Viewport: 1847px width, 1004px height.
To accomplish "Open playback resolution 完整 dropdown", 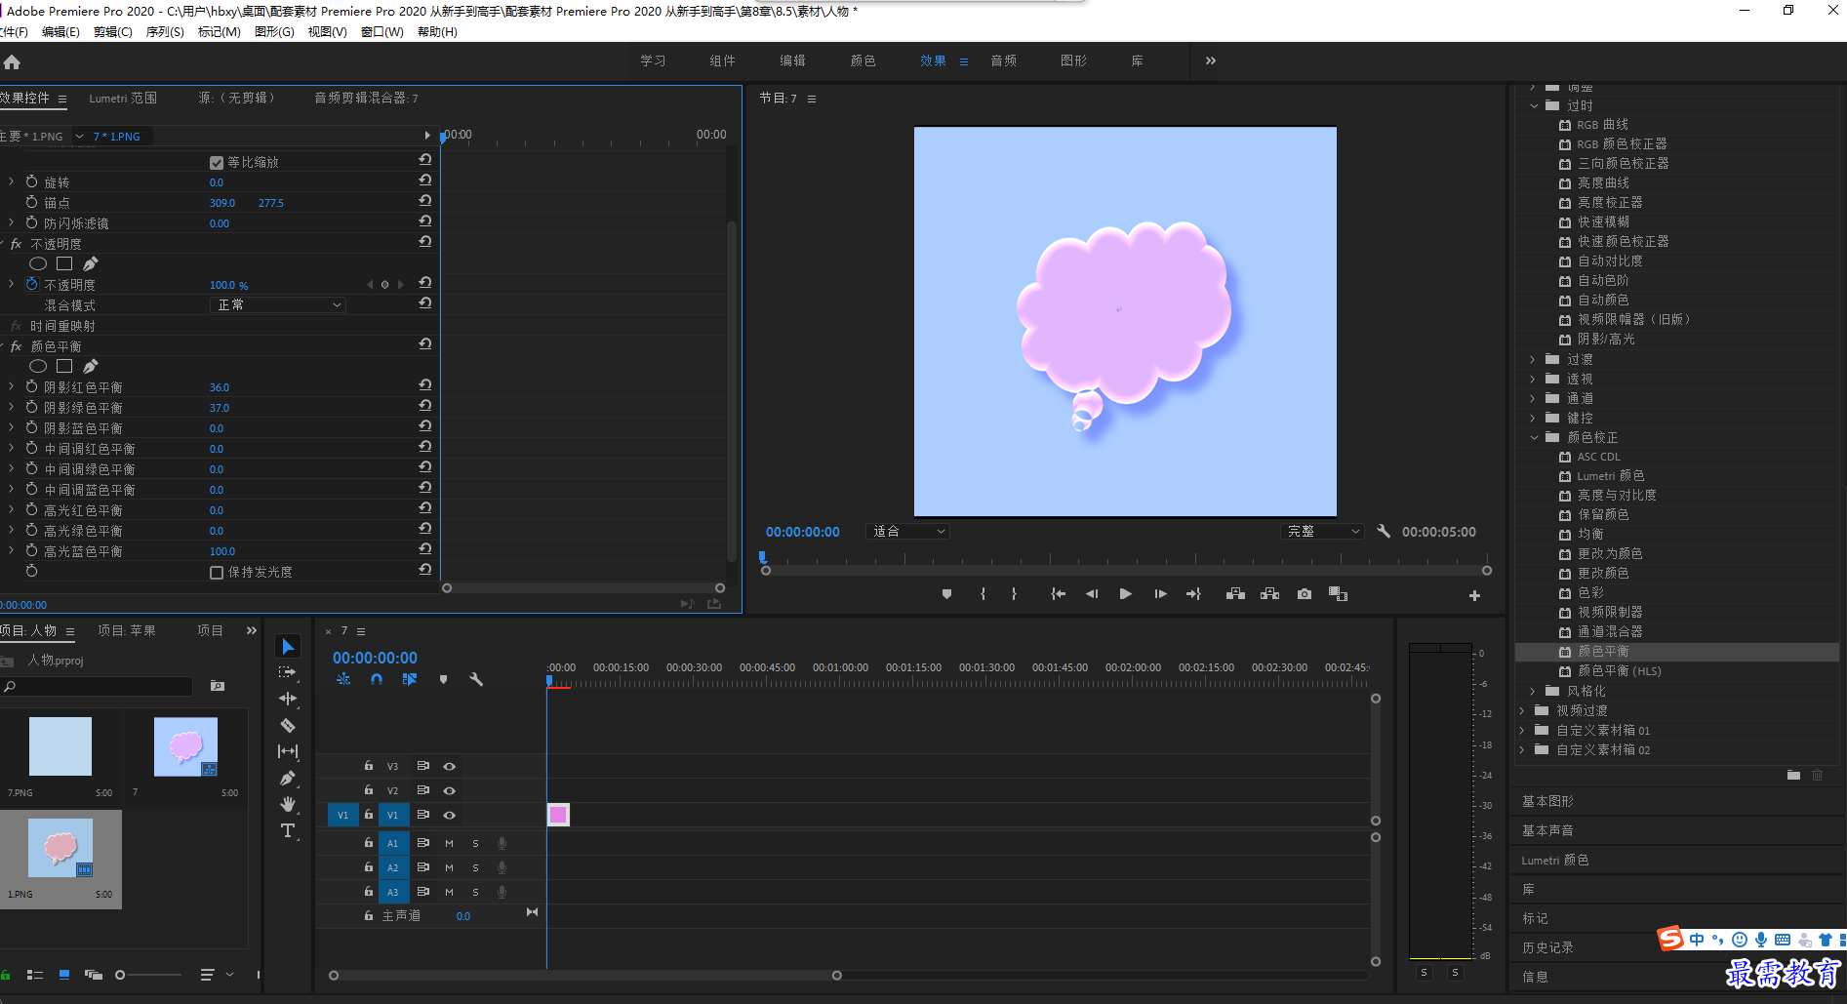I will (1323, 532).
